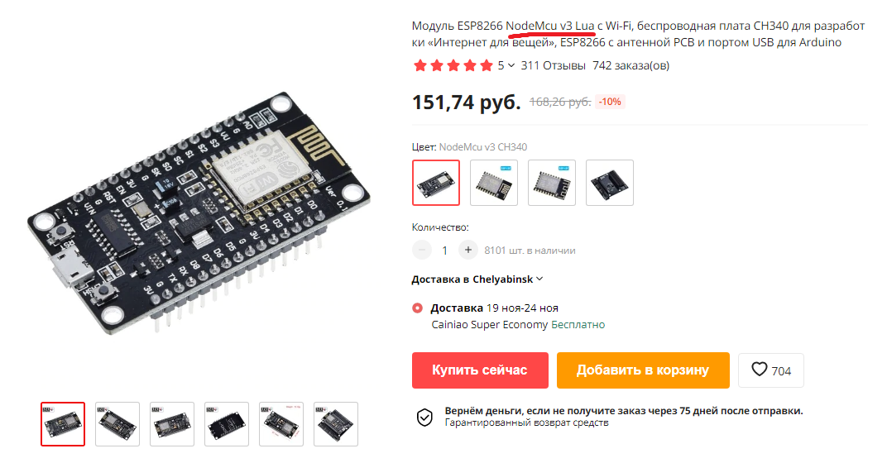Click the Купить сейчас button

coord(480,370)
